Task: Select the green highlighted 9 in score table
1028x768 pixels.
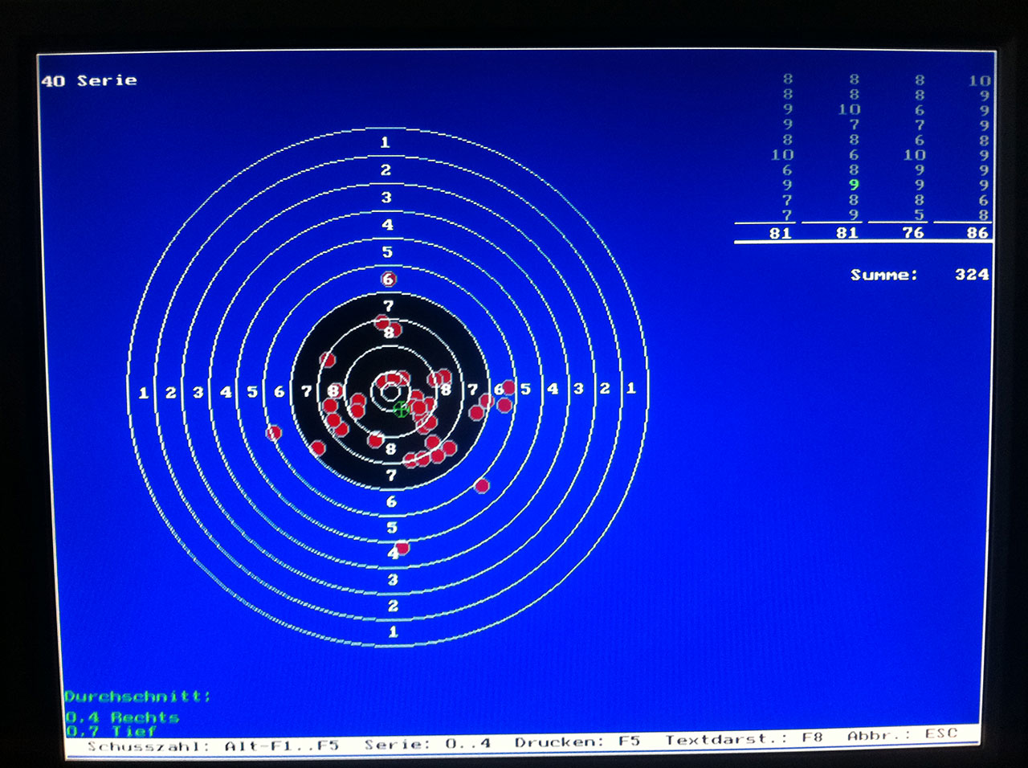Action: 854,185
